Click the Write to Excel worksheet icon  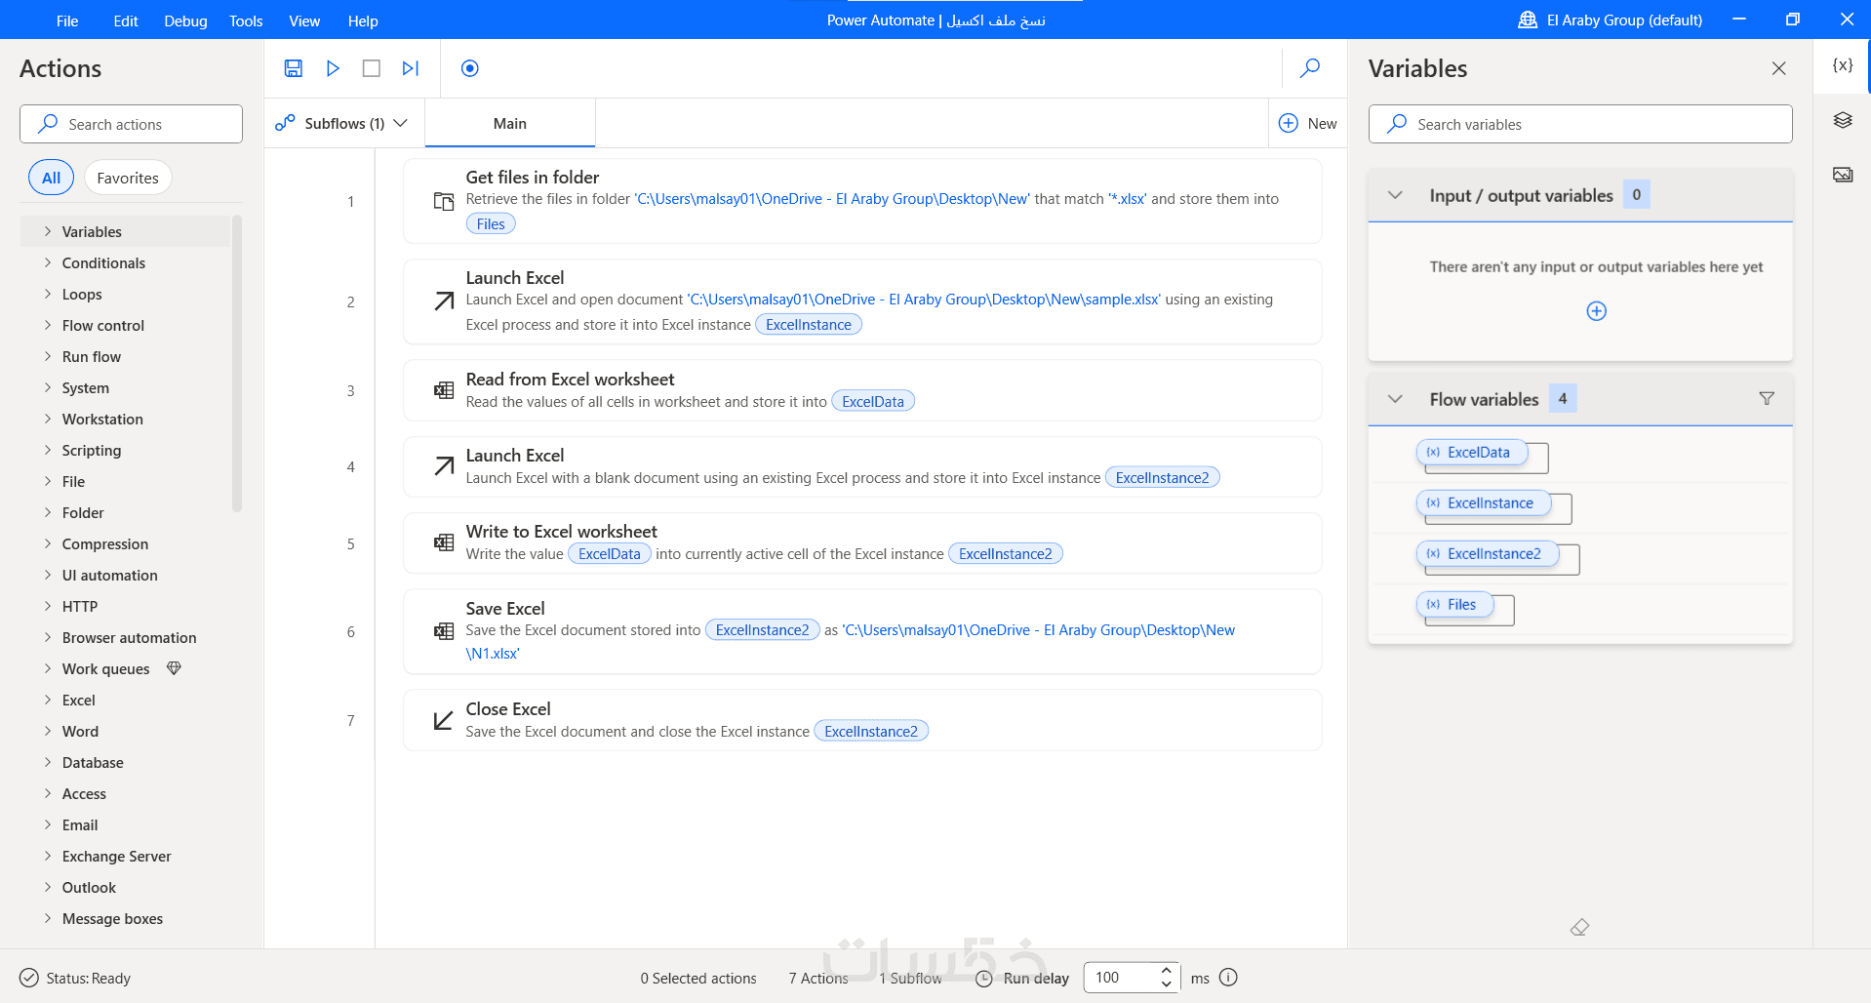coord(444,542)
